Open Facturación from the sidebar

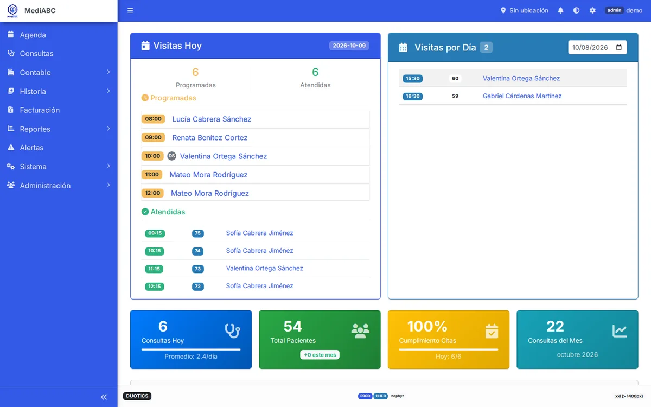(x=59, y=110)
